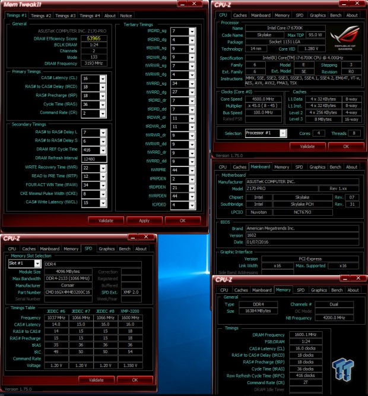Image resolution: width=368 pixels, height=396 pixels.
Task: Open Command Rate (CR) dropdown in Mem TweakIt
Action: 103,114
